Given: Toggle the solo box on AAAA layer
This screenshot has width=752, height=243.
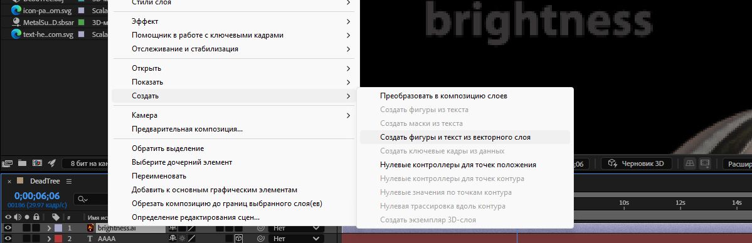Looking at the screenshot, I should pos(26,238).
